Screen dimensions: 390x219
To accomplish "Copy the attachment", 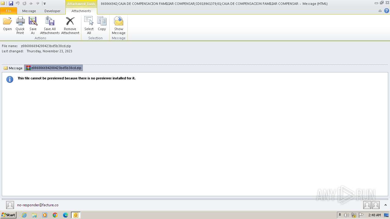I will point(102,24).
